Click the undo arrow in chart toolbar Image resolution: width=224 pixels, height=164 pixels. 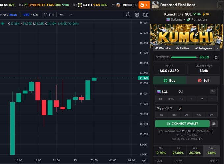coord(62,15)
